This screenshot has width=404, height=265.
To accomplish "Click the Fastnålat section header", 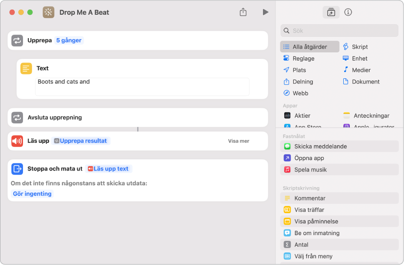I will tap(294, 136).
